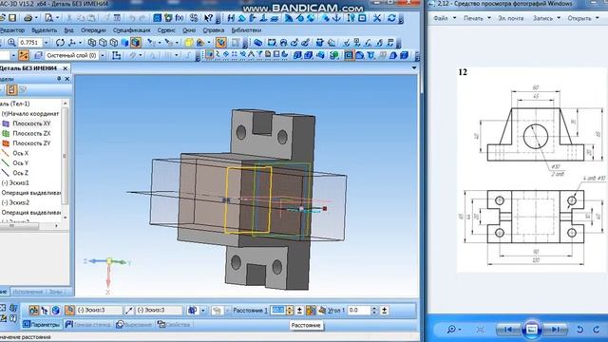Select the Shaded display mode icon

click(x=124, y=42)
